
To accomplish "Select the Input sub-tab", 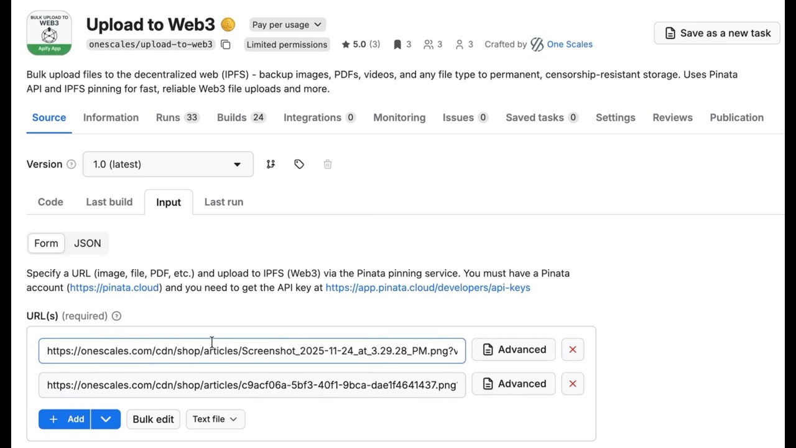I will point(169,202).
